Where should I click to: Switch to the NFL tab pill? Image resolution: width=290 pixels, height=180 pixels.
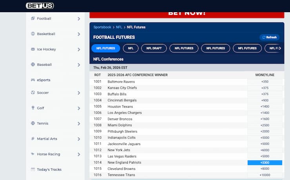pyautogui.click(x=130, y=48)
